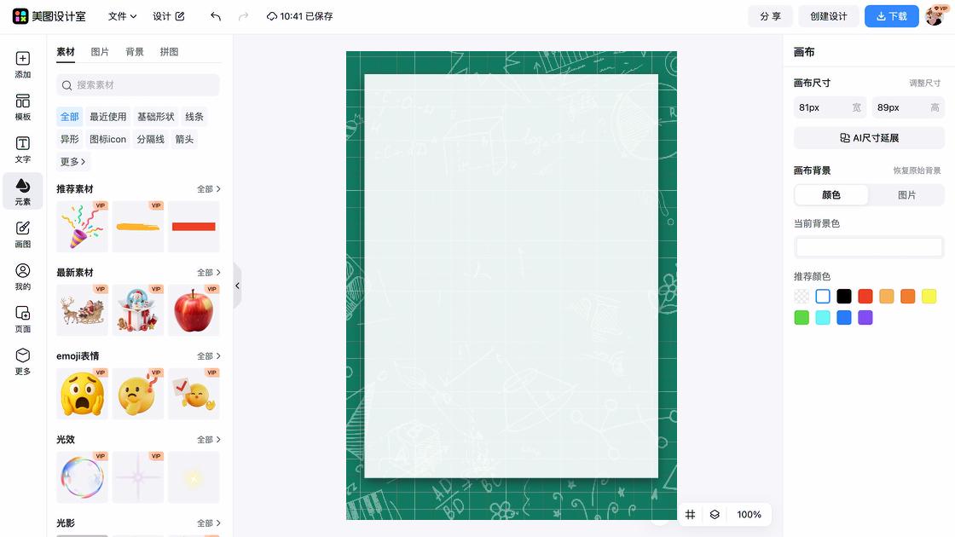Select the iridescent bubble light effect
Image resolution: width=955 pixels, height=537 pixels.
pos(82,476)
